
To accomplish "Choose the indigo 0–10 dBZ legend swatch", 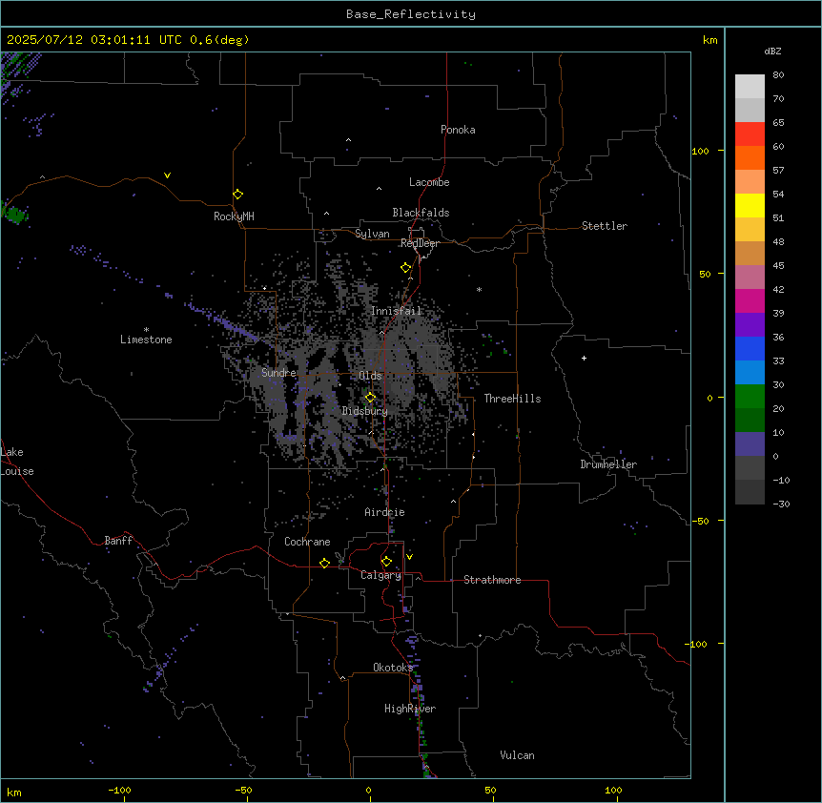I will [750, 444].
